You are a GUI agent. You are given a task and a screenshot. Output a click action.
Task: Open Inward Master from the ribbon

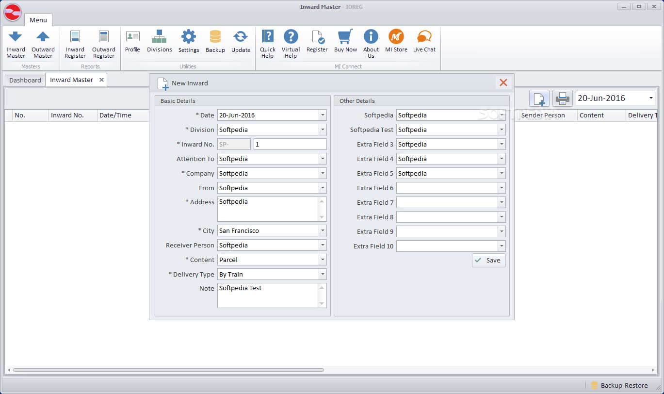click(x=16, y=44)
